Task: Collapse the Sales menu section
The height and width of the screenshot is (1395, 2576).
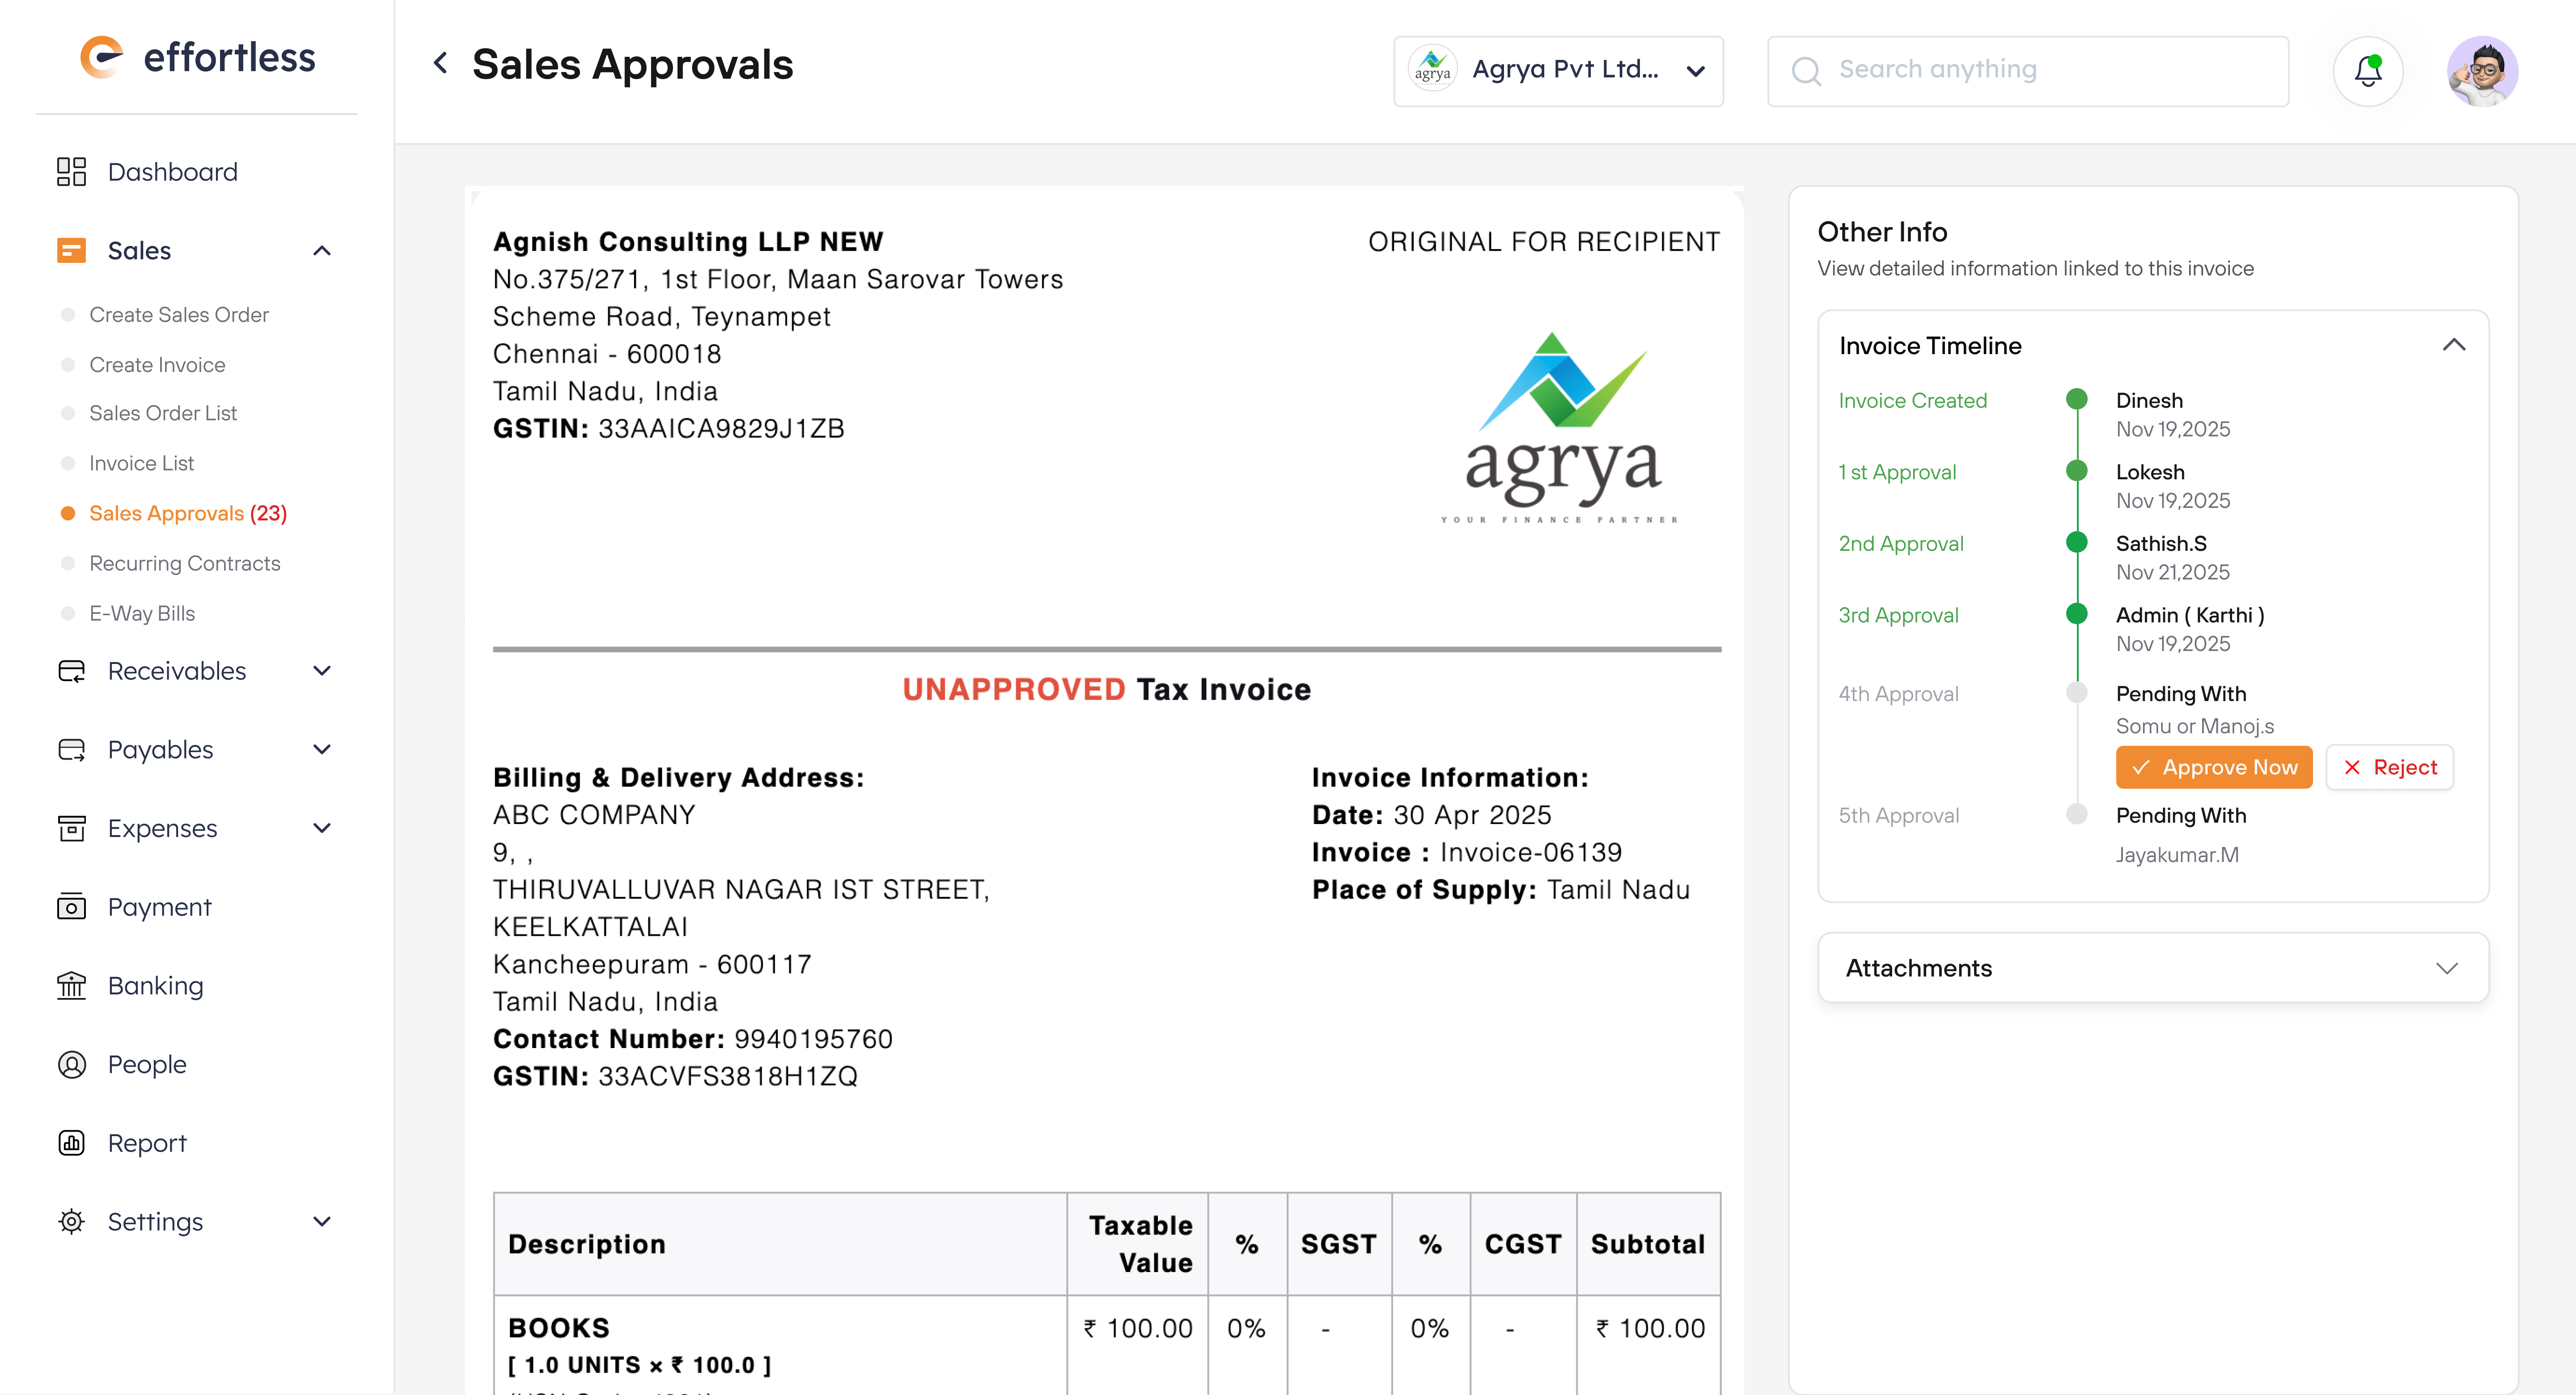Action: (x=321, y=251)
